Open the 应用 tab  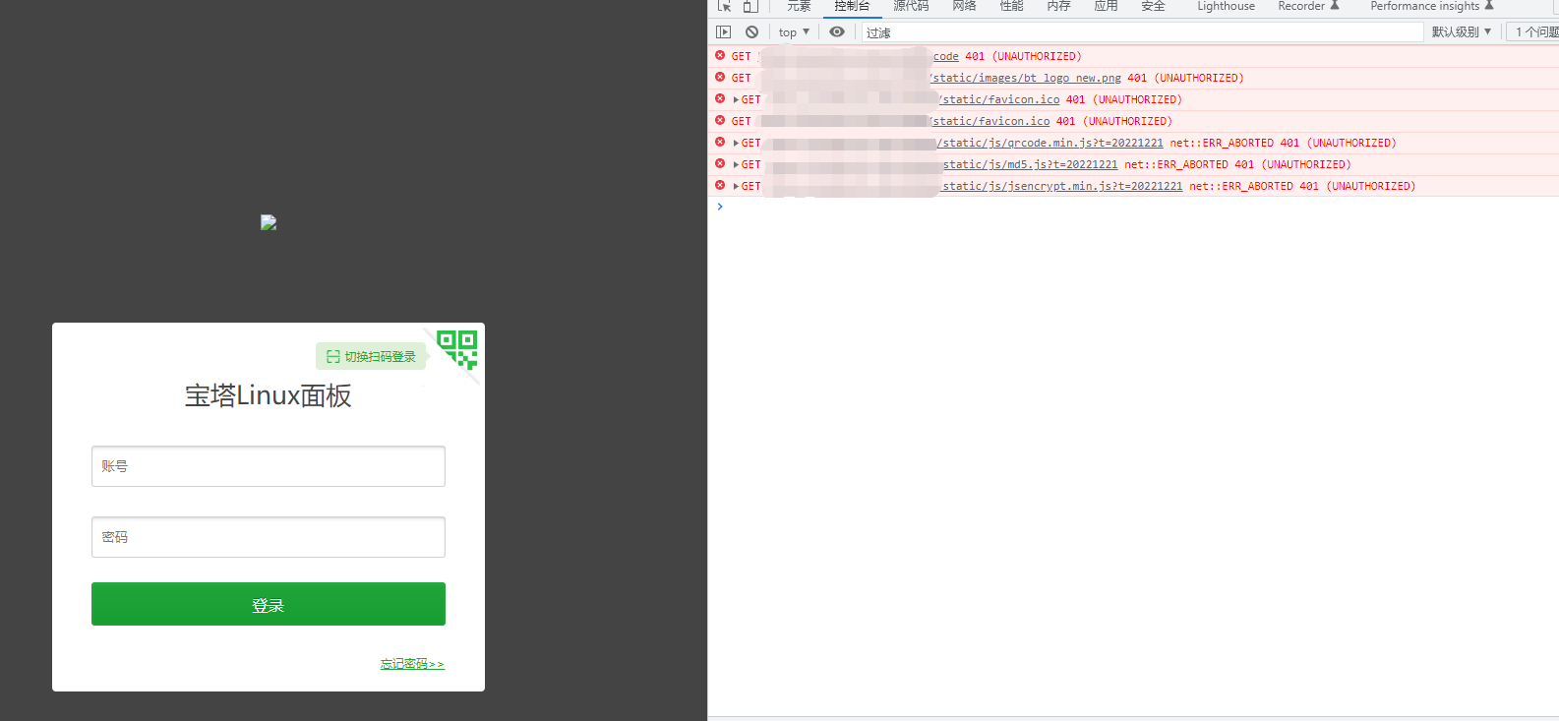coord(1106,6)
